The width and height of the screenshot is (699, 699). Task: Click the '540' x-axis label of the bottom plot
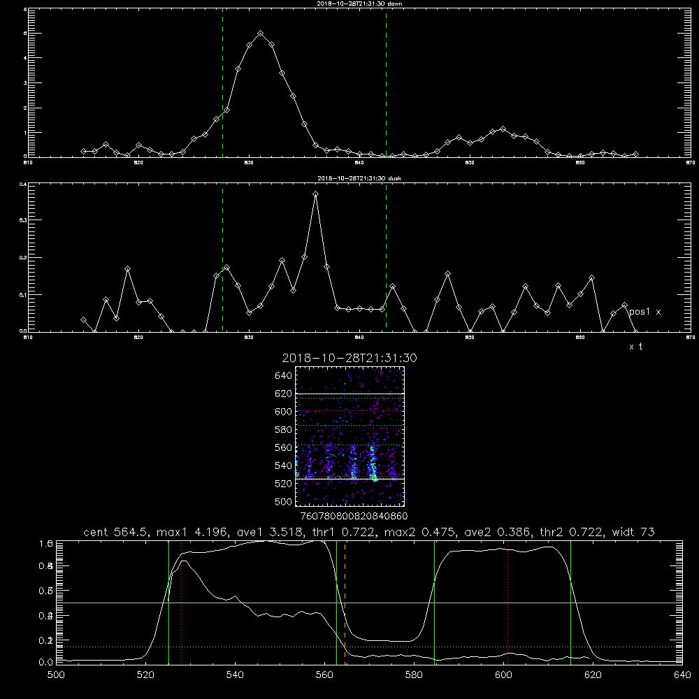click(235, 675)
